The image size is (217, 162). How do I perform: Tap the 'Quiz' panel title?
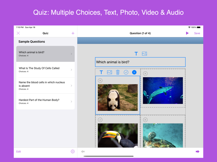[x=45, y=33]
